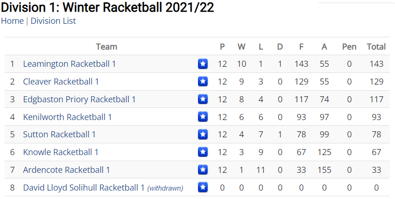The width and height of the screenshot is (395, 199).
Task: Click the Total column header
Action: tap(376, 47)
